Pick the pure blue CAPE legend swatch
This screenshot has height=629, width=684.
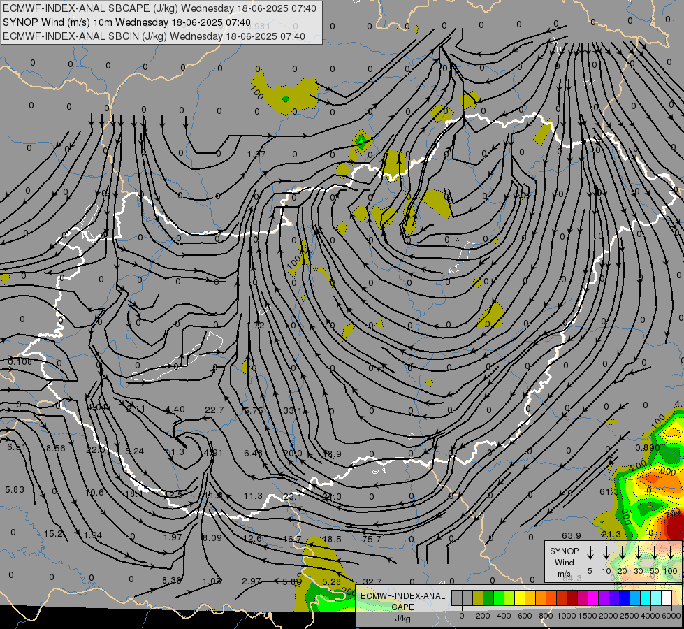(624, 598)
